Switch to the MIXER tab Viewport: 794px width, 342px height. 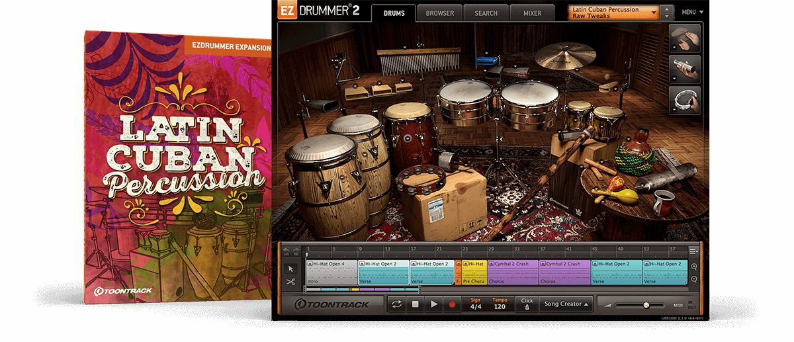click(x=532, y=13)
